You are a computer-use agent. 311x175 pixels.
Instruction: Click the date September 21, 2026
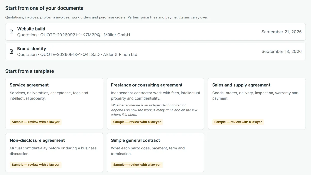click(x=281, y=32)
